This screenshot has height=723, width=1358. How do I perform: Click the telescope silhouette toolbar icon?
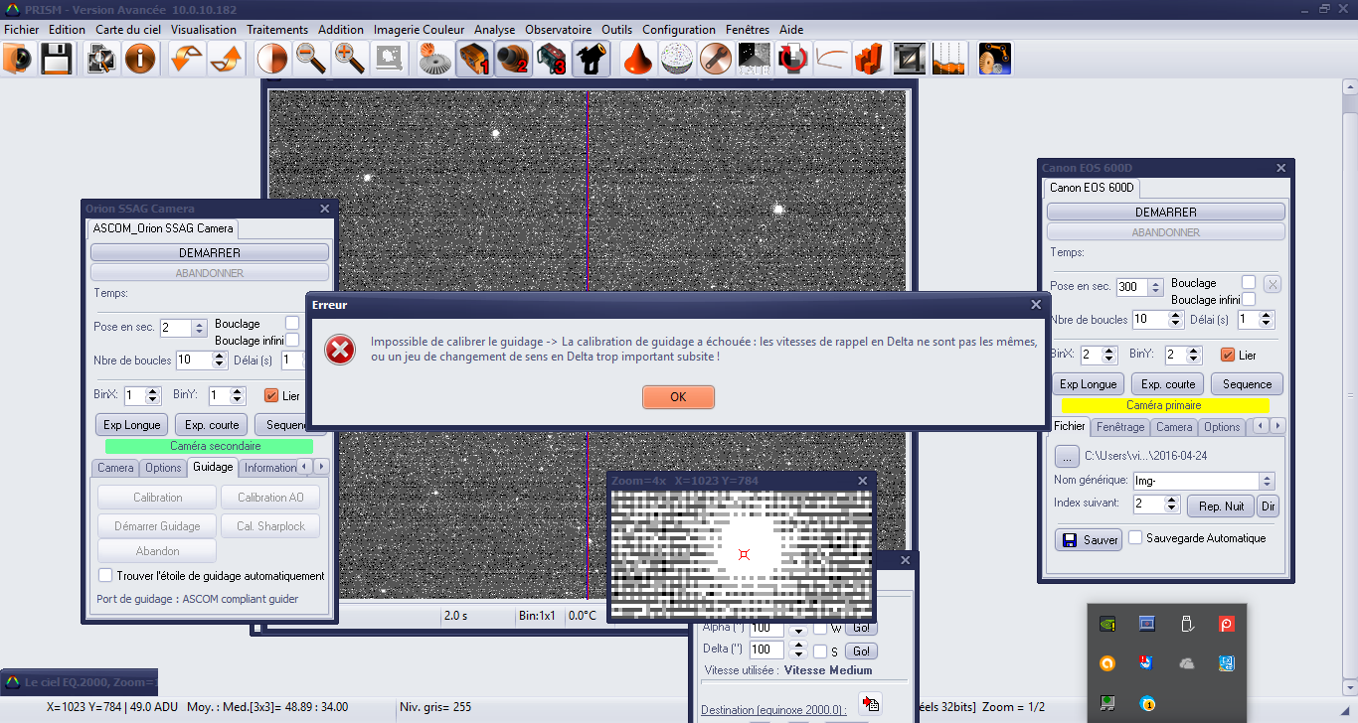592,60
